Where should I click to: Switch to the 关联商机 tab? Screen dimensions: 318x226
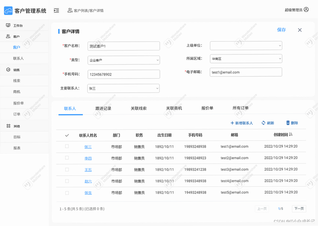coord(174,108)
